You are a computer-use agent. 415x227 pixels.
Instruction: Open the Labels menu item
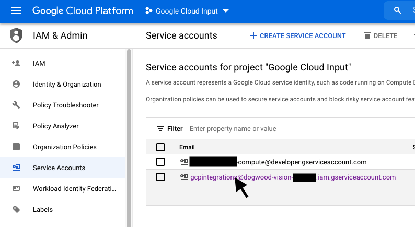pyautogui.click(x=43, y=210)
